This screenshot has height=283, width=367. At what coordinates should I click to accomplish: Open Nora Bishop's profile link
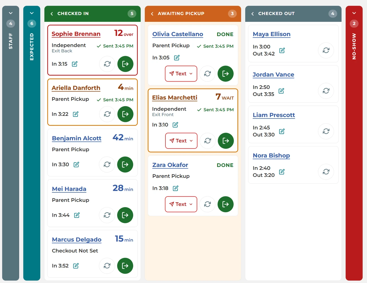(x=271, y=155)
